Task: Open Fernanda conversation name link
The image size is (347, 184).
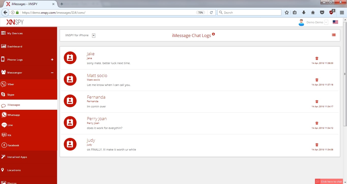Action: pos(96,97)
